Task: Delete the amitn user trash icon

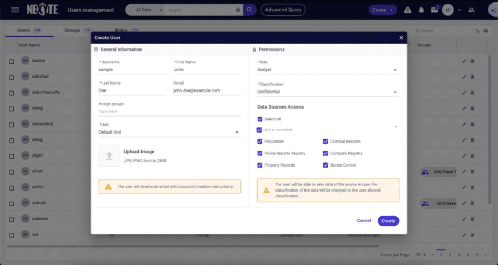Action: pos(472,187)
